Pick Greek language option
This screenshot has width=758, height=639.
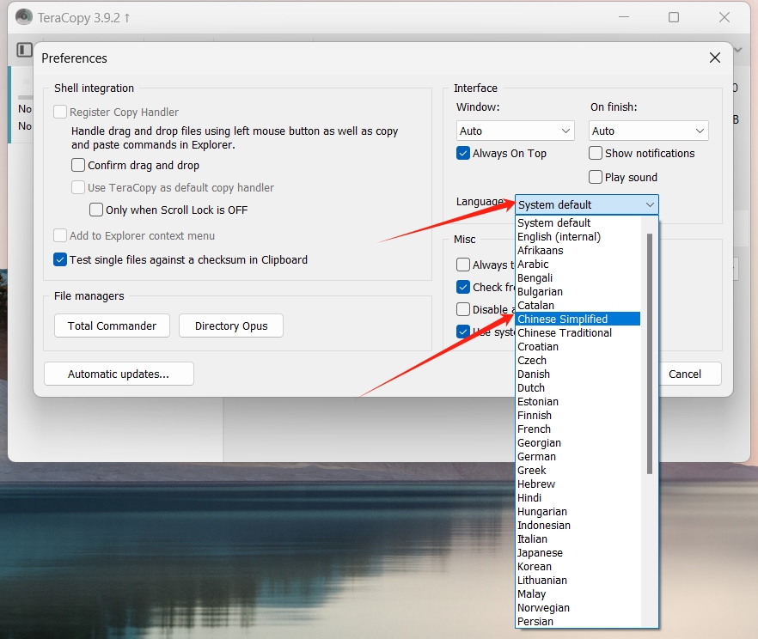pos(578,471)
